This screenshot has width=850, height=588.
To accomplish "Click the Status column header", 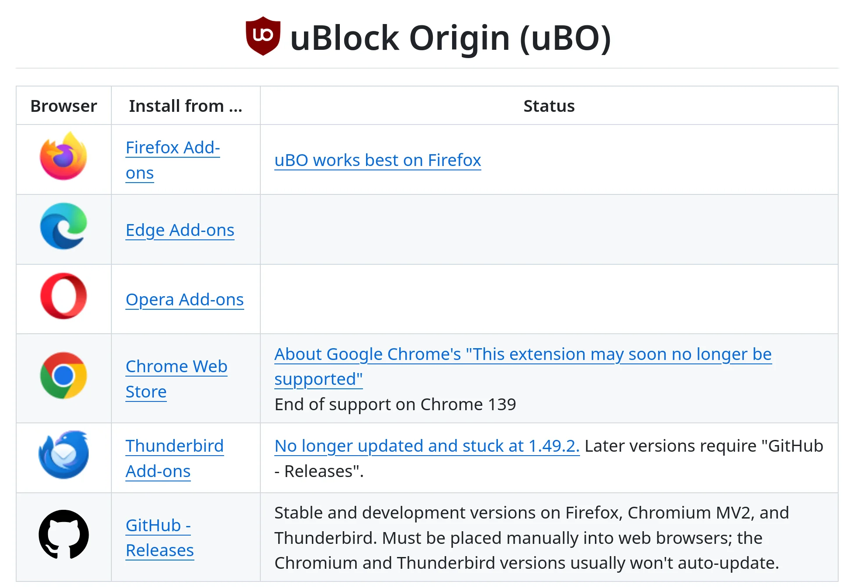I will click(x=549, y=105).
